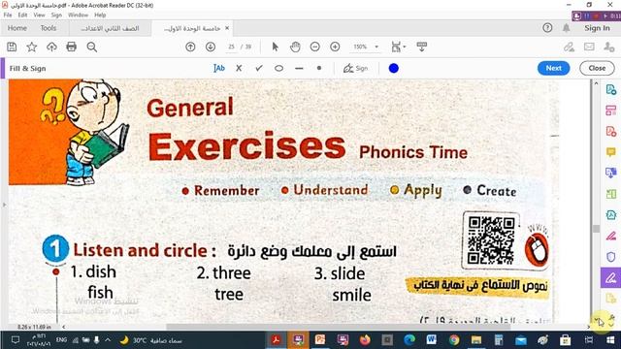Viewport: 621px width, 349px height.
Task: Select the Add Text Ab tool
Action: (219, 68)
